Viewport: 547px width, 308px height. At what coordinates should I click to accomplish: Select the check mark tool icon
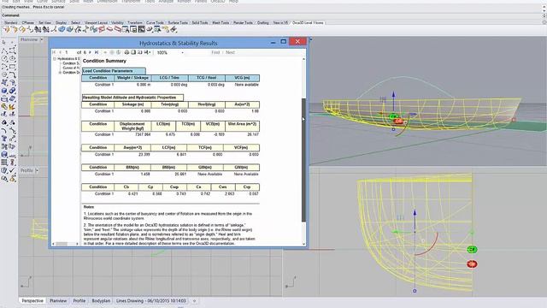12,170
